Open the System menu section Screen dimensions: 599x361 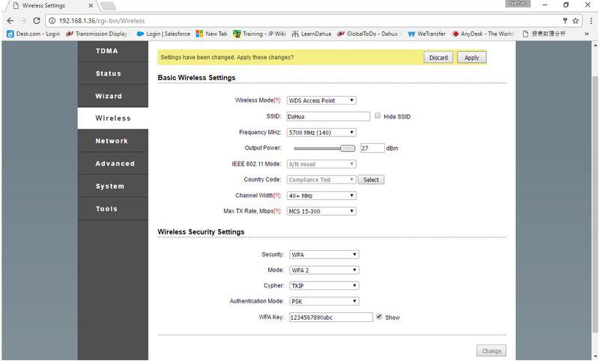113,186
